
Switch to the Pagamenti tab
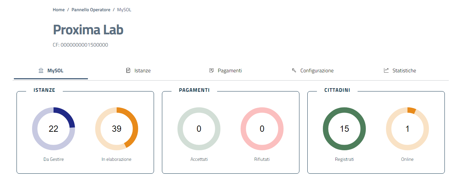pyautogui.click(x=230, y=71)
